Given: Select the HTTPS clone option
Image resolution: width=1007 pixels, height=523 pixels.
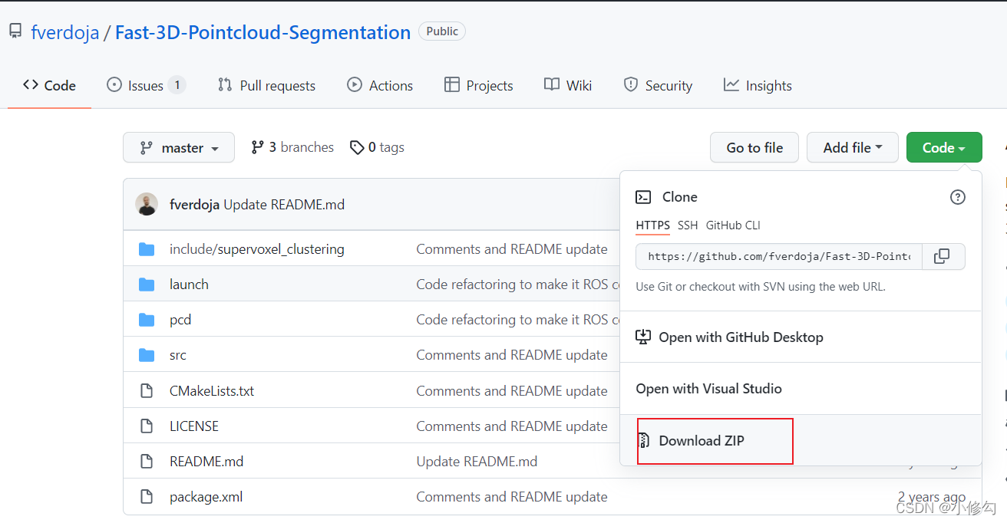Looking at the screenshot, I should pyautogui.click(x=653, y=225).
